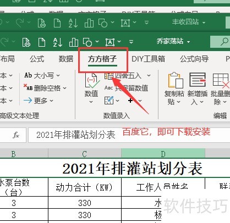Switch to 数据 ribbon tab
This screenshot has width=230, height=223.
tap(66, 59)
